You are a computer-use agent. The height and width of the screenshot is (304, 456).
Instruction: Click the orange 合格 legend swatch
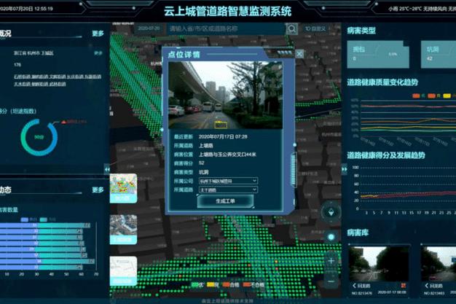coord(227,284)
